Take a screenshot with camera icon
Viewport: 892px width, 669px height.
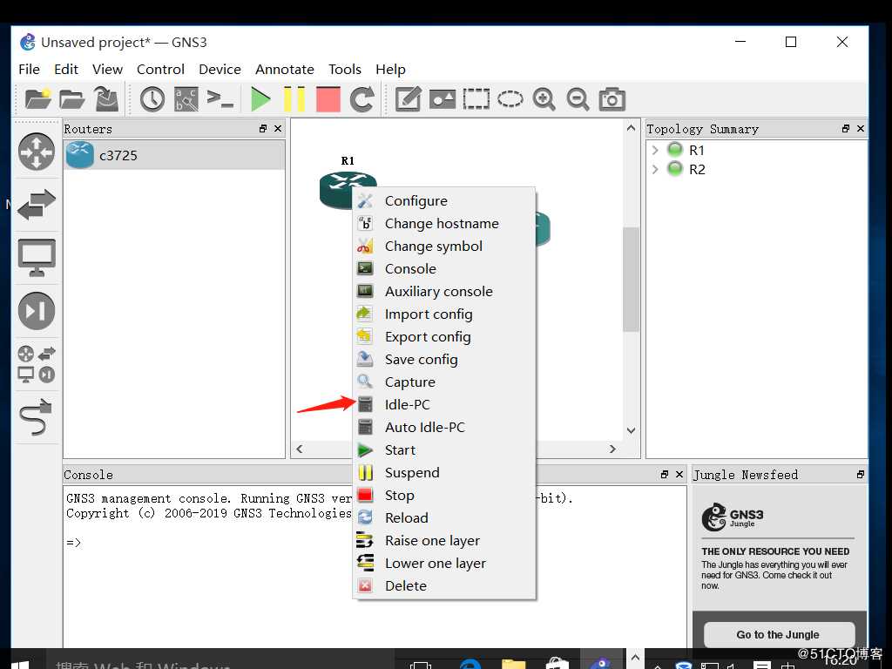pos(612,99)
